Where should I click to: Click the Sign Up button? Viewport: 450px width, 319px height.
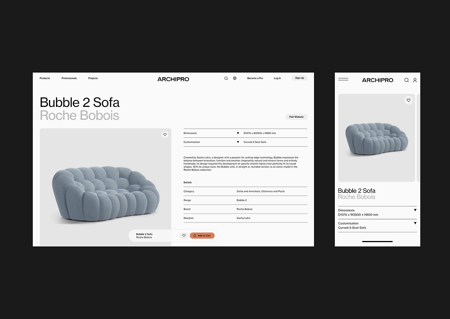(299, 78)
